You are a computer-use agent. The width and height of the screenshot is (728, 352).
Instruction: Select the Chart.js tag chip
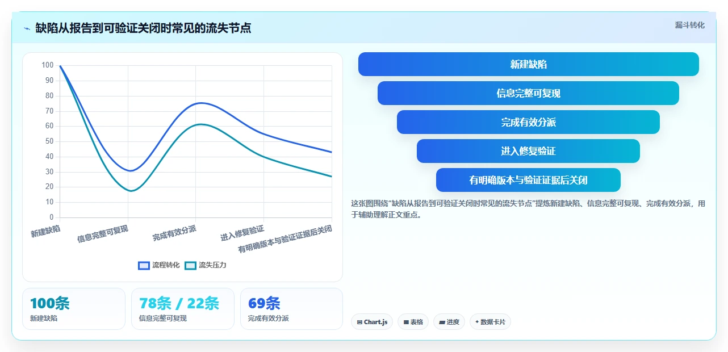point(372,322)
